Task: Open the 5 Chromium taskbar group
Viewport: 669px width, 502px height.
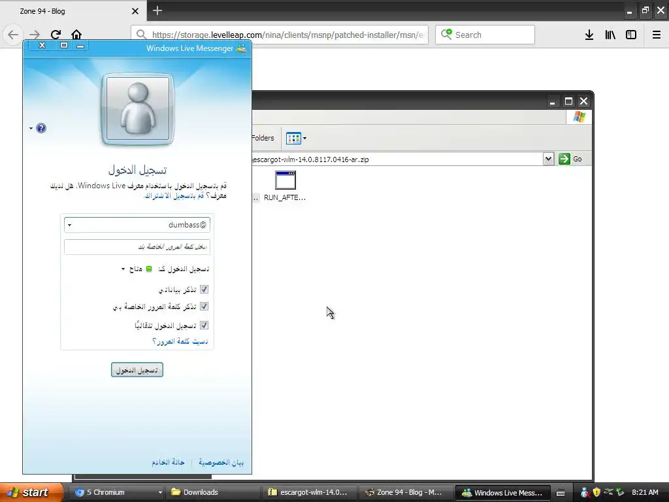Action: (x=116, y=492)
